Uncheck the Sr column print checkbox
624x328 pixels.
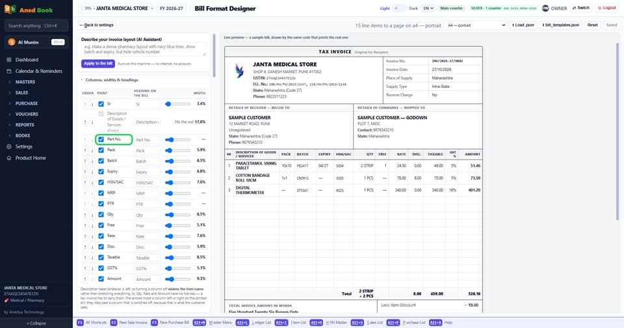101,104
